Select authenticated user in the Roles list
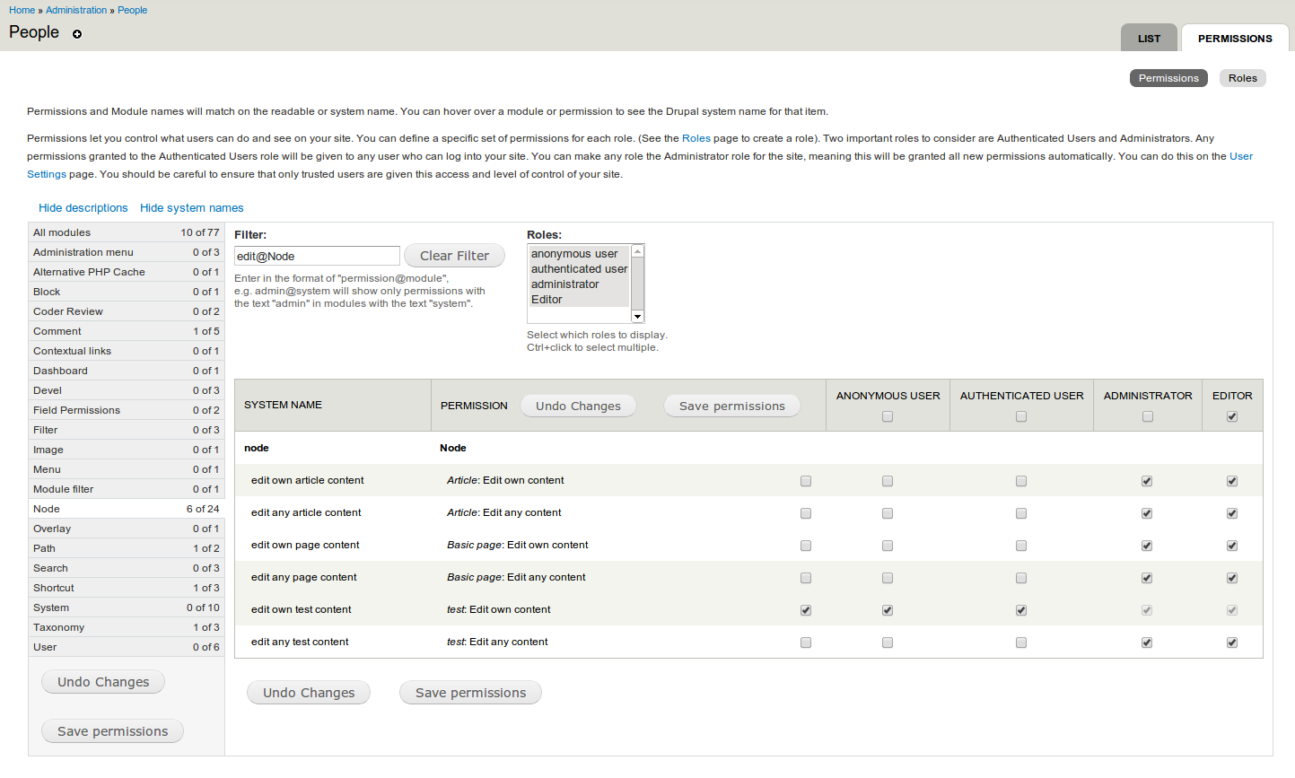Screen dimensions: 1295x778 [x=579, y=269]
